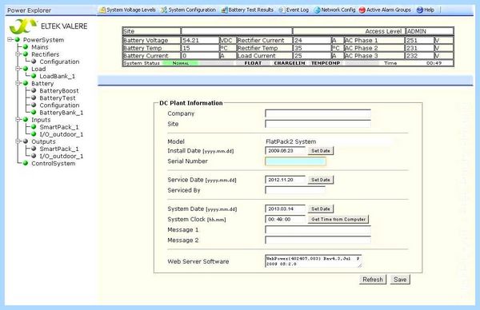Image resolution: width=480 pixels, height=310 pixels.
Task: Click the green status dot beside LoadBank_1
Action: pos(34,76)
